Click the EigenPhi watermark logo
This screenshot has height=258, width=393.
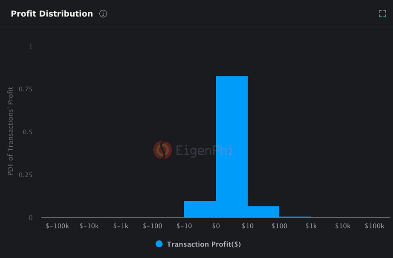coord(162,150)
